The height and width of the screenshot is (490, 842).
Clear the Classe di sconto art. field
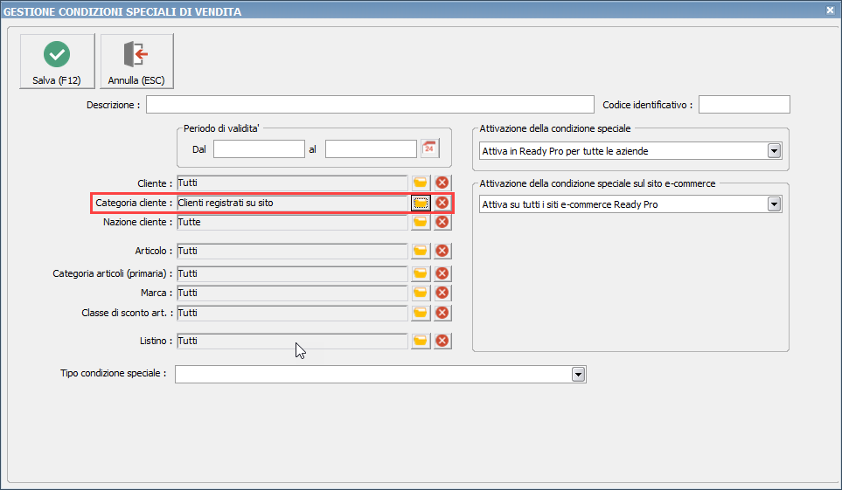[x=442, y=313]
